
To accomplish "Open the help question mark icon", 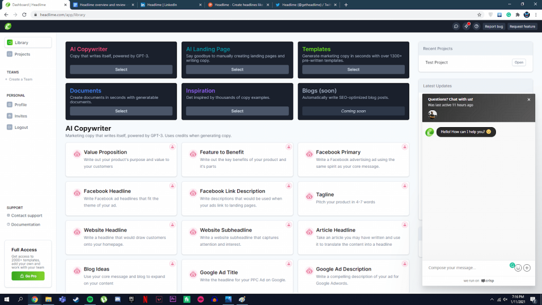I will click(476, 26).
